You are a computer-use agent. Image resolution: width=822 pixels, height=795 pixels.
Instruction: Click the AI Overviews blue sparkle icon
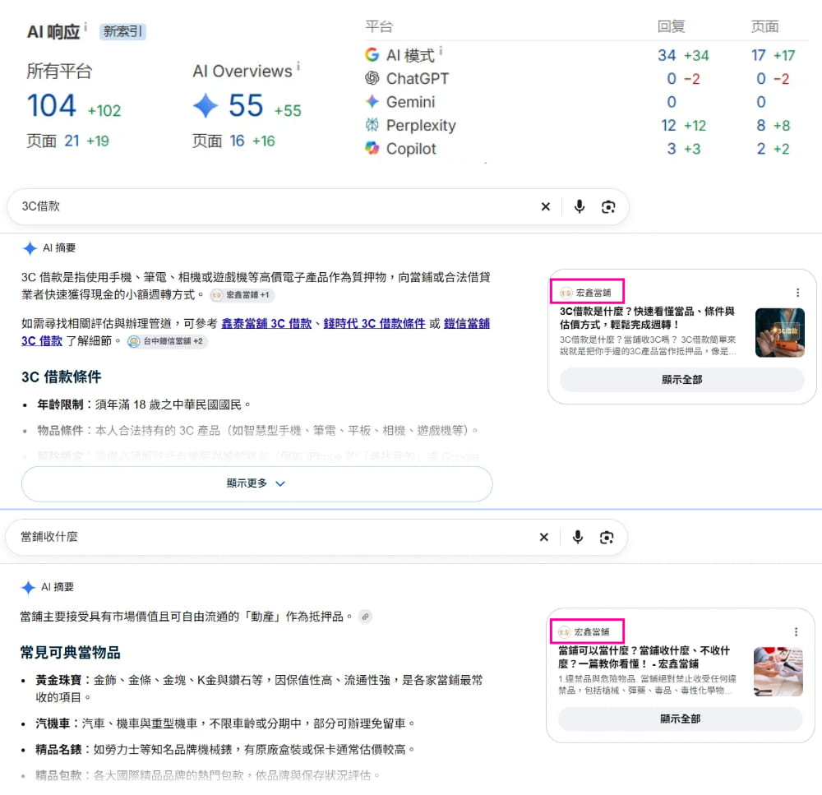(205, 105)
